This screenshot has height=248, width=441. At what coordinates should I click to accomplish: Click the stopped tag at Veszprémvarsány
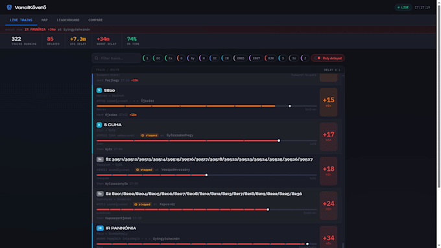(x=144, y=170)
